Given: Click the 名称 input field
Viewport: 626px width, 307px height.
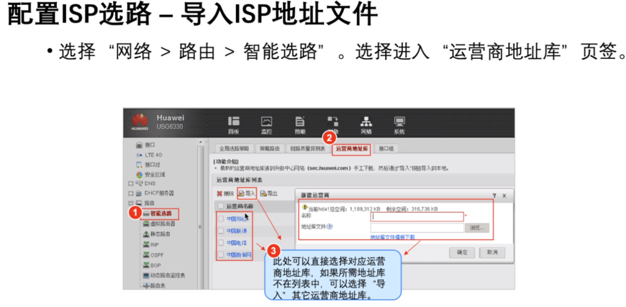Looking at the screenshot, I should coord(417,216).
